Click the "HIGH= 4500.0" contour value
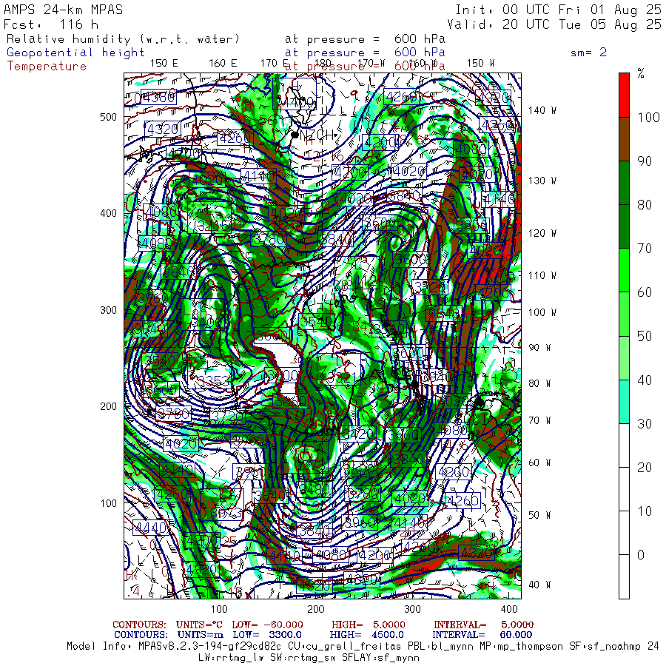This screenshot has width=666, height=666. (x=366, y=635)
